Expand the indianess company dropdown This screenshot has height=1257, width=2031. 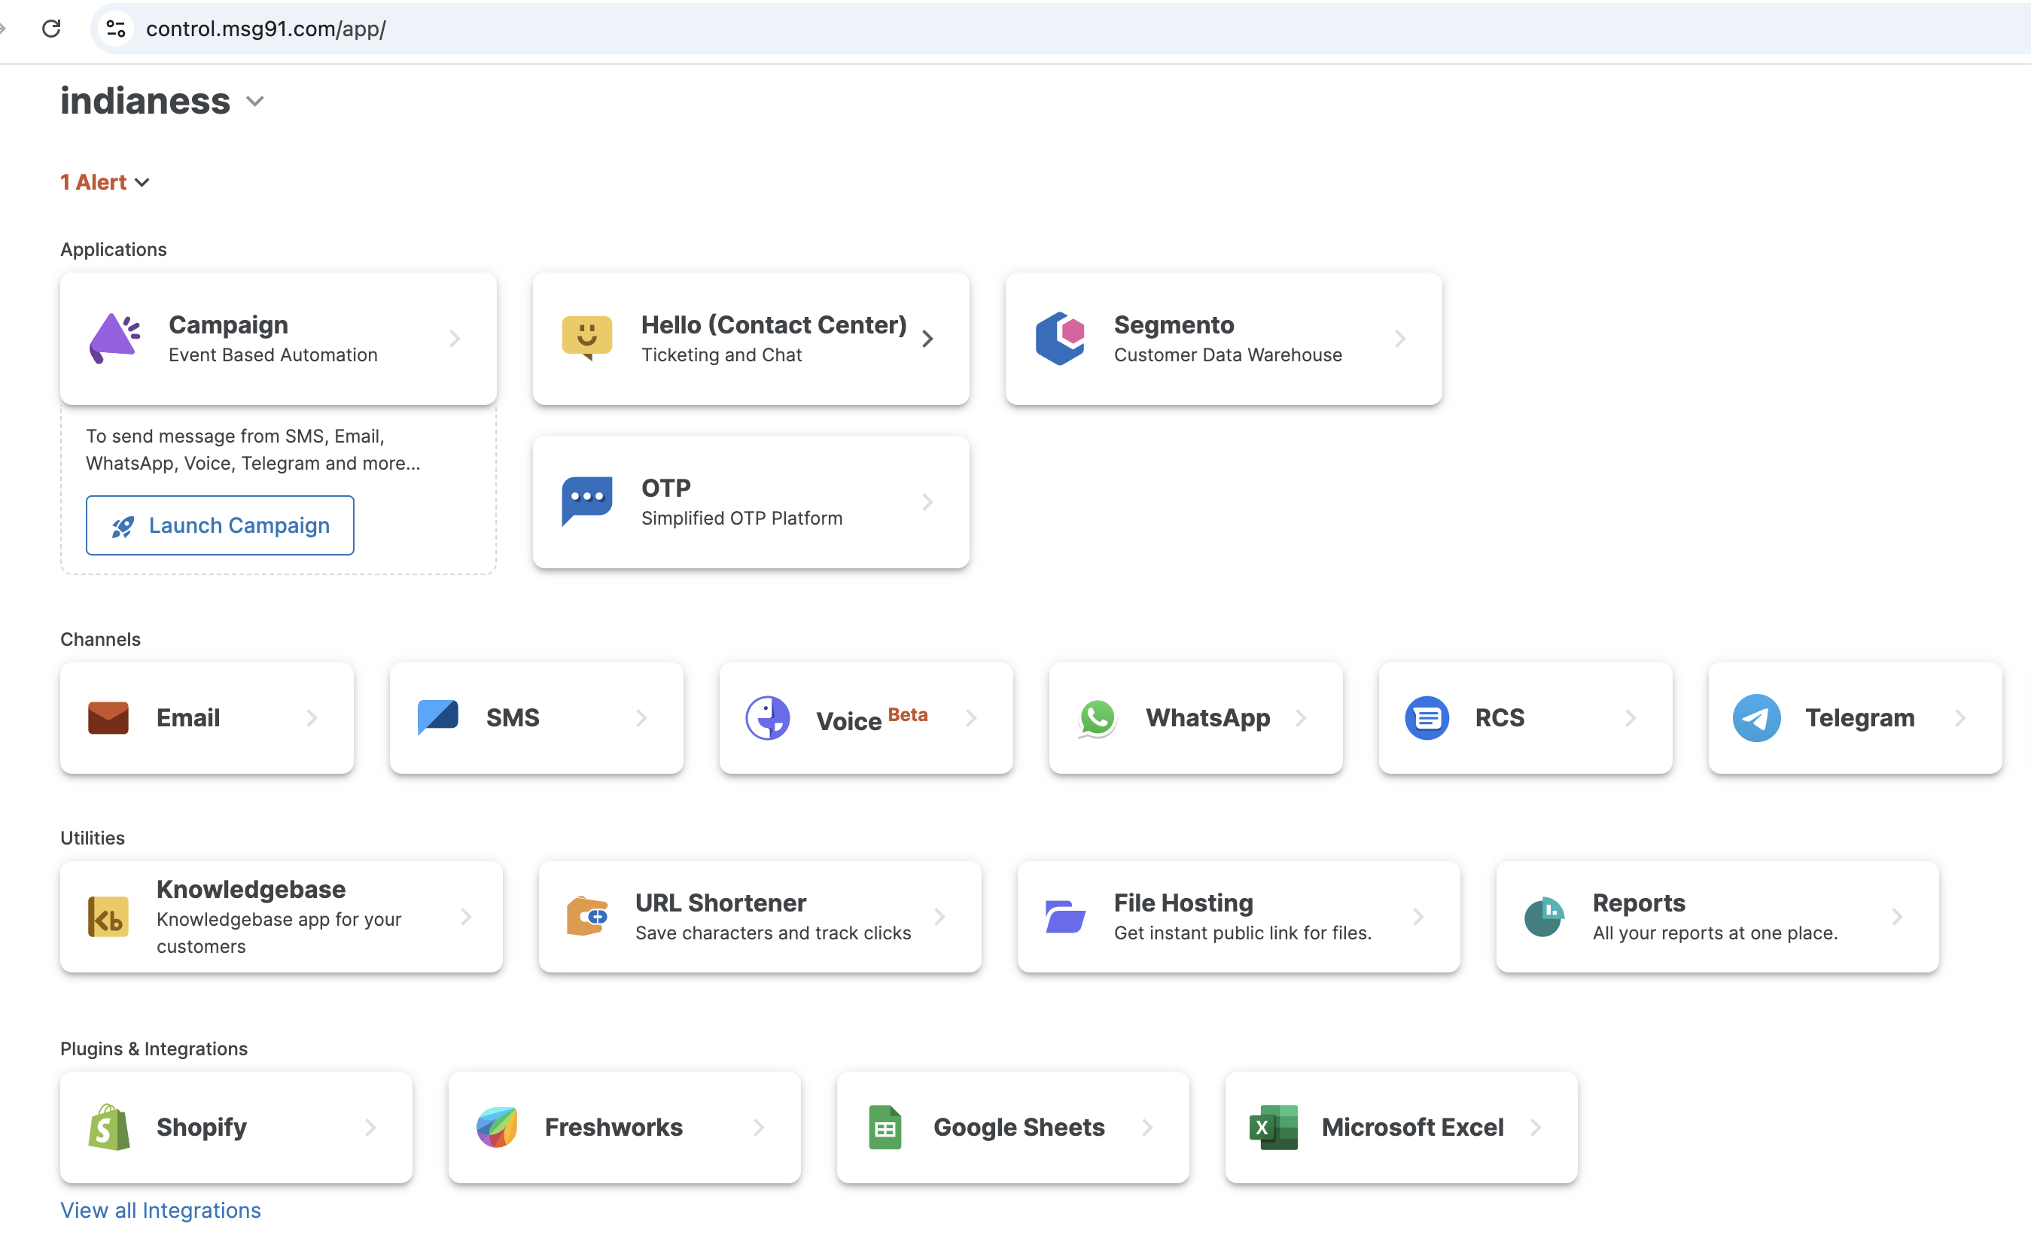click(x=255, y=102)
